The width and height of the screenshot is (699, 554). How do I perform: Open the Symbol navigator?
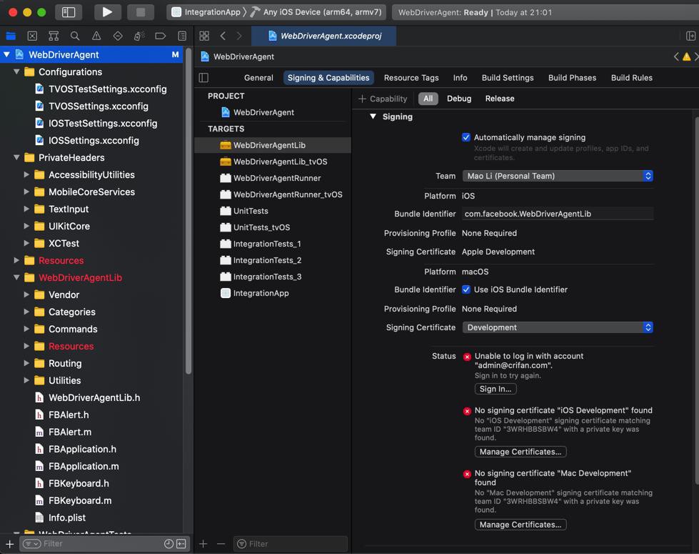(54, 36)
